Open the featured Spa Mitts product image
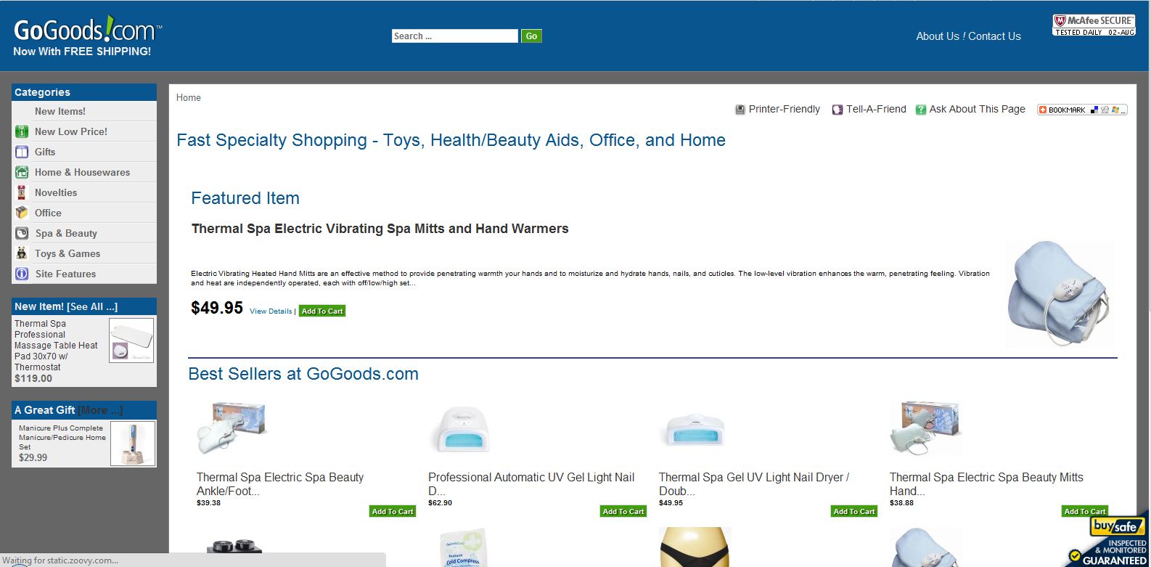 (x=1060, y=294)
